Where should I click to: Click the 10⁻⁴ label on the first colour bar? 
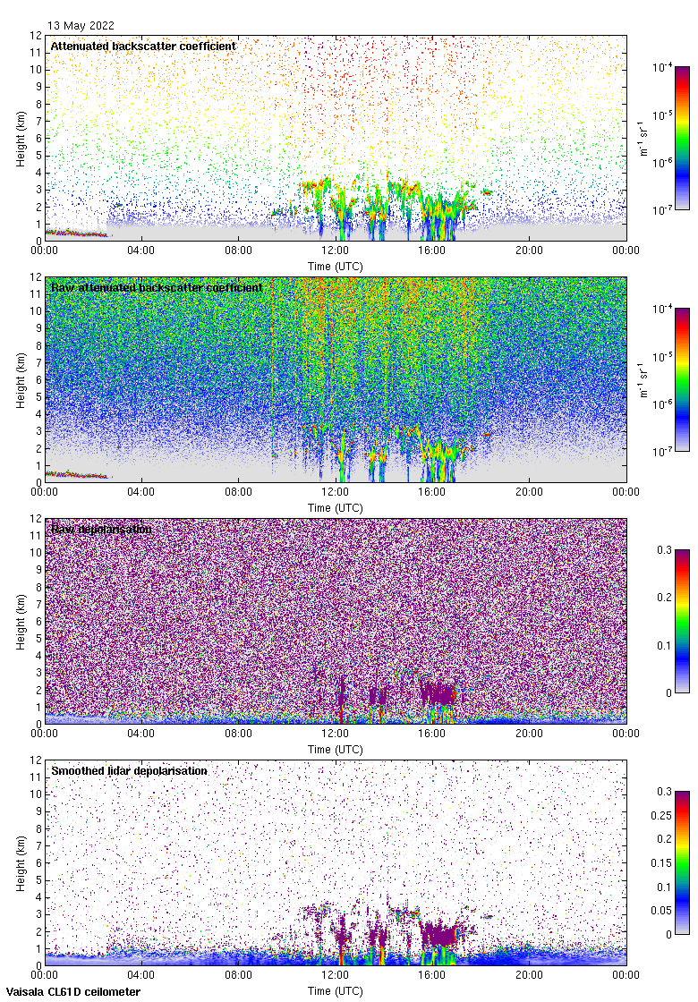point(661,67)
